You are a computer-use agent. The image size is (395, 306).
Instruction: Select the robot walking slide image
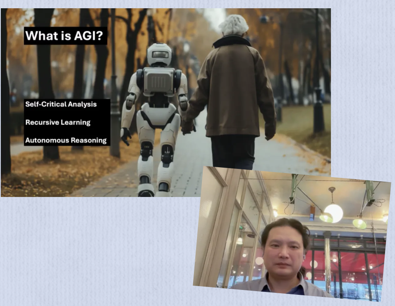click(166, 102)
